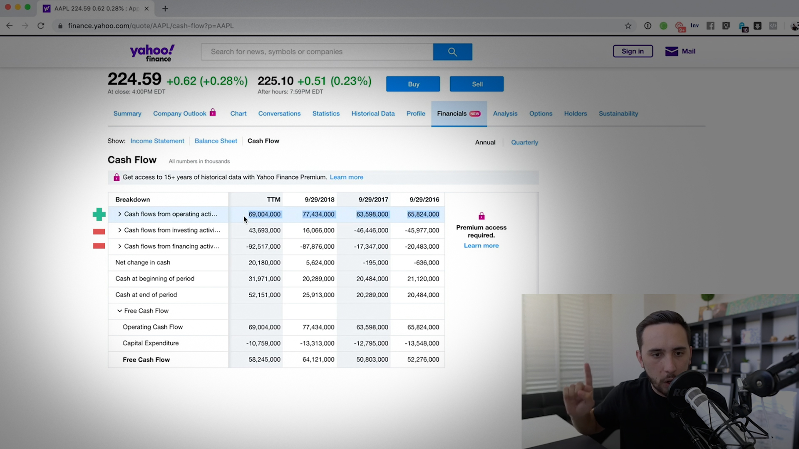Expand Cash flows from financing activities row

click(119, 247)
